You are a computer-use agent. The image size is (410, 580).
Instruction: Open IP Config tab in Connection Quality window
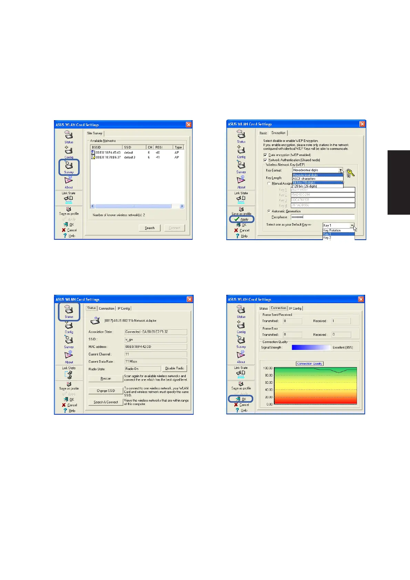296,309
